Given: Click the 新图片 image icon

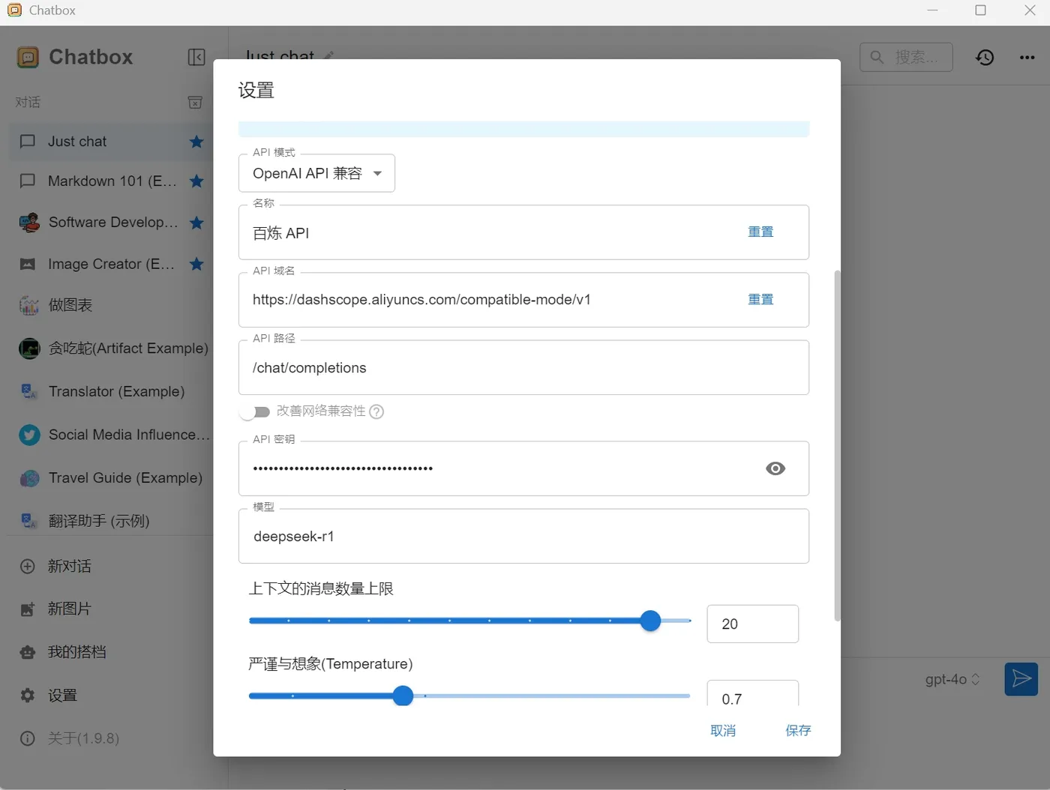Looking at the screenshot, I should pos(28,609).
